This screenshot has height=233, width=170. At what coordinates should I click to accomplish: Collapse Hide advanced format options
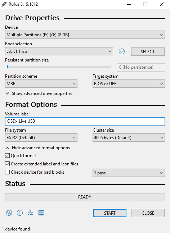click(x=38, y=148)
